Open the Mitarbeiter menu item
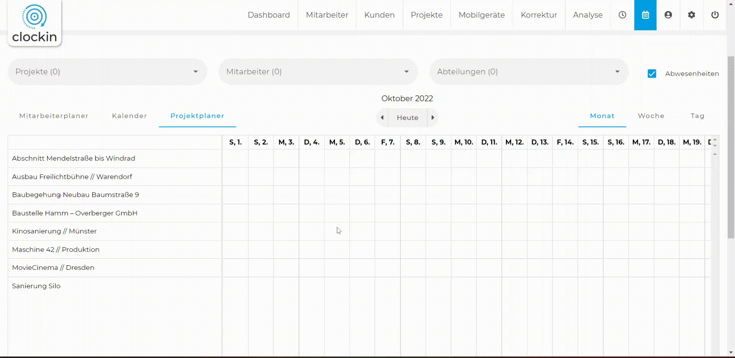Screen dimensions: 735x358 327,15
